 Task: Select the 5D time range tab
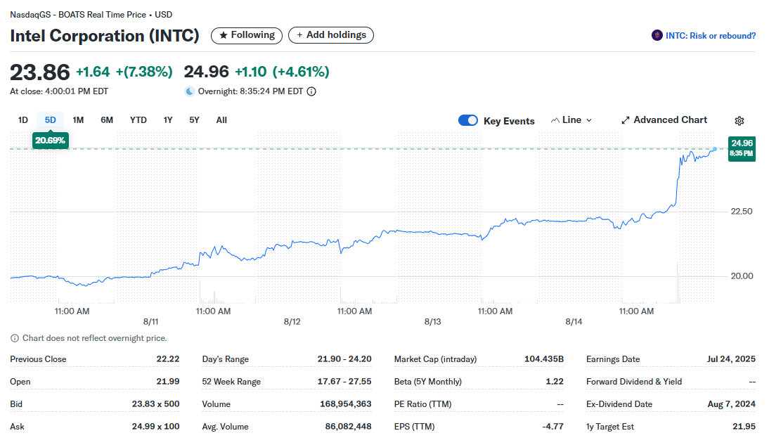(50, 120)
